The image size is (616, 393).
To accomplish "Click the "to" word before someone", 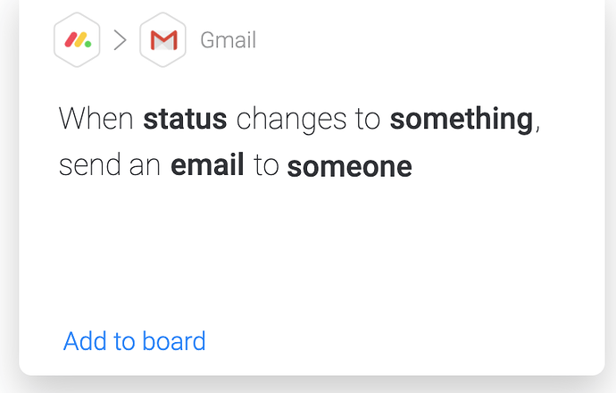I will 266,166.
